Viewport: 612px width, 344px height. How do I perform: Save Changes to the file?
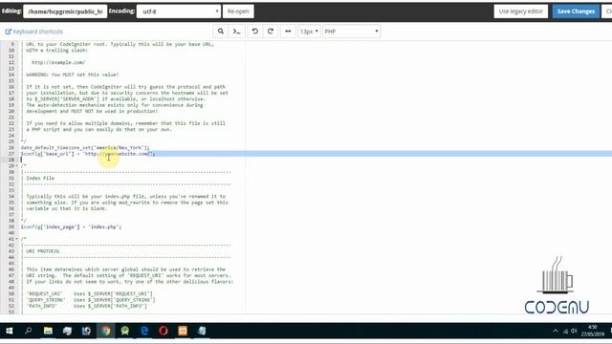click(576, 11)
